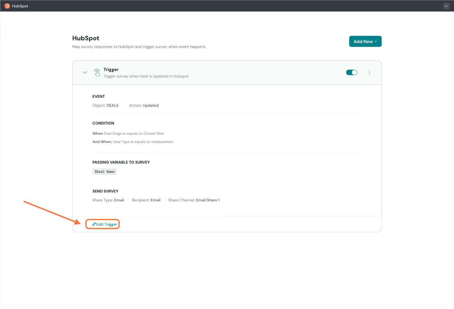Click the trigger description about Deal Updated
Screen dimensions: 454x309
146,76
